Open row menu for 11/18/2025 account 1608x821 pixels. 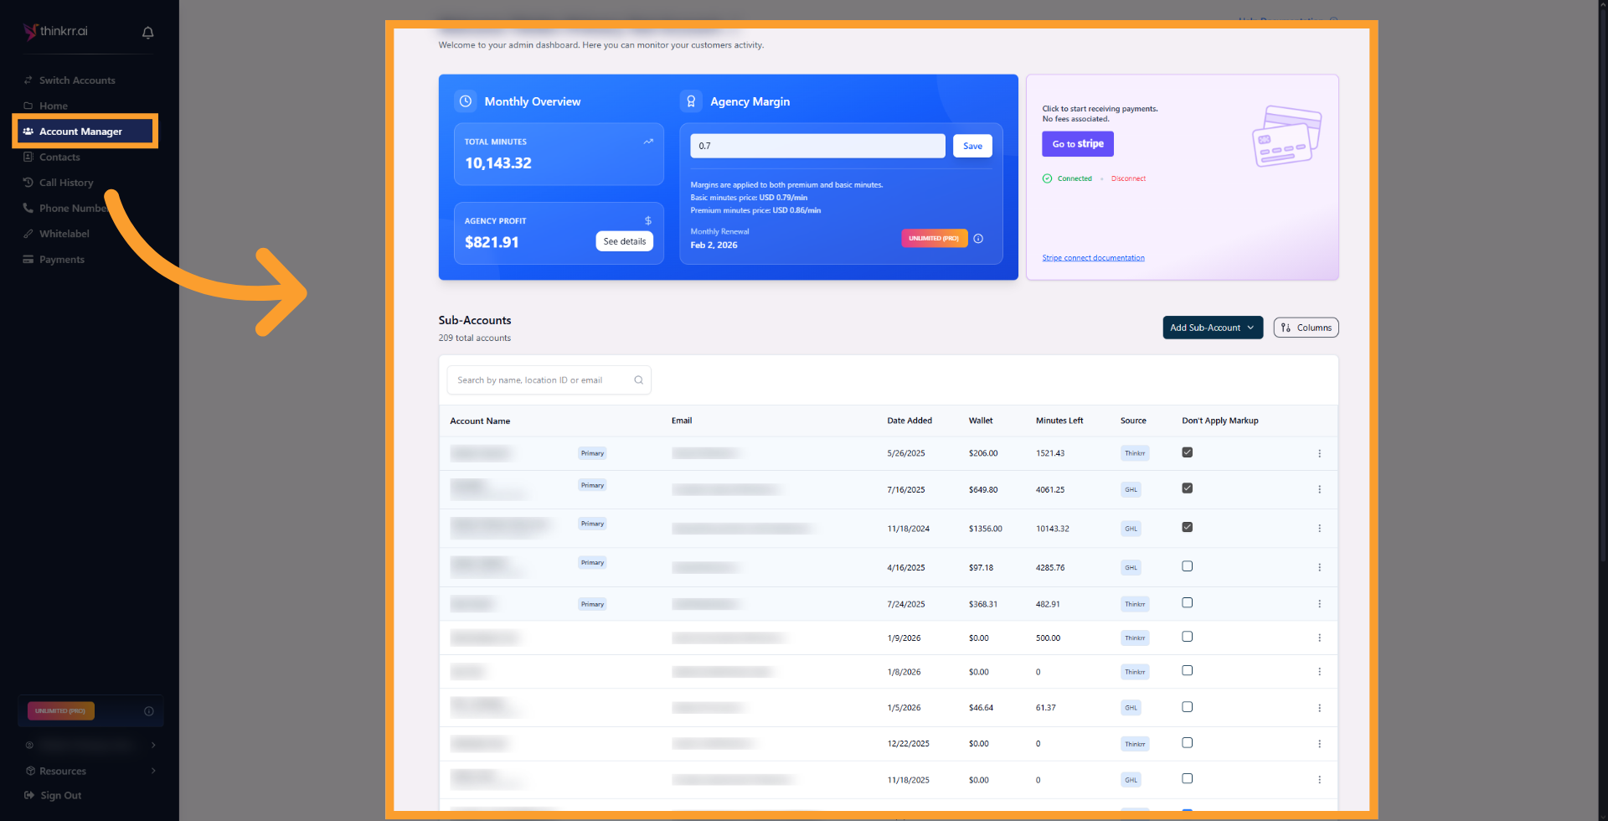coord(1319,780)
